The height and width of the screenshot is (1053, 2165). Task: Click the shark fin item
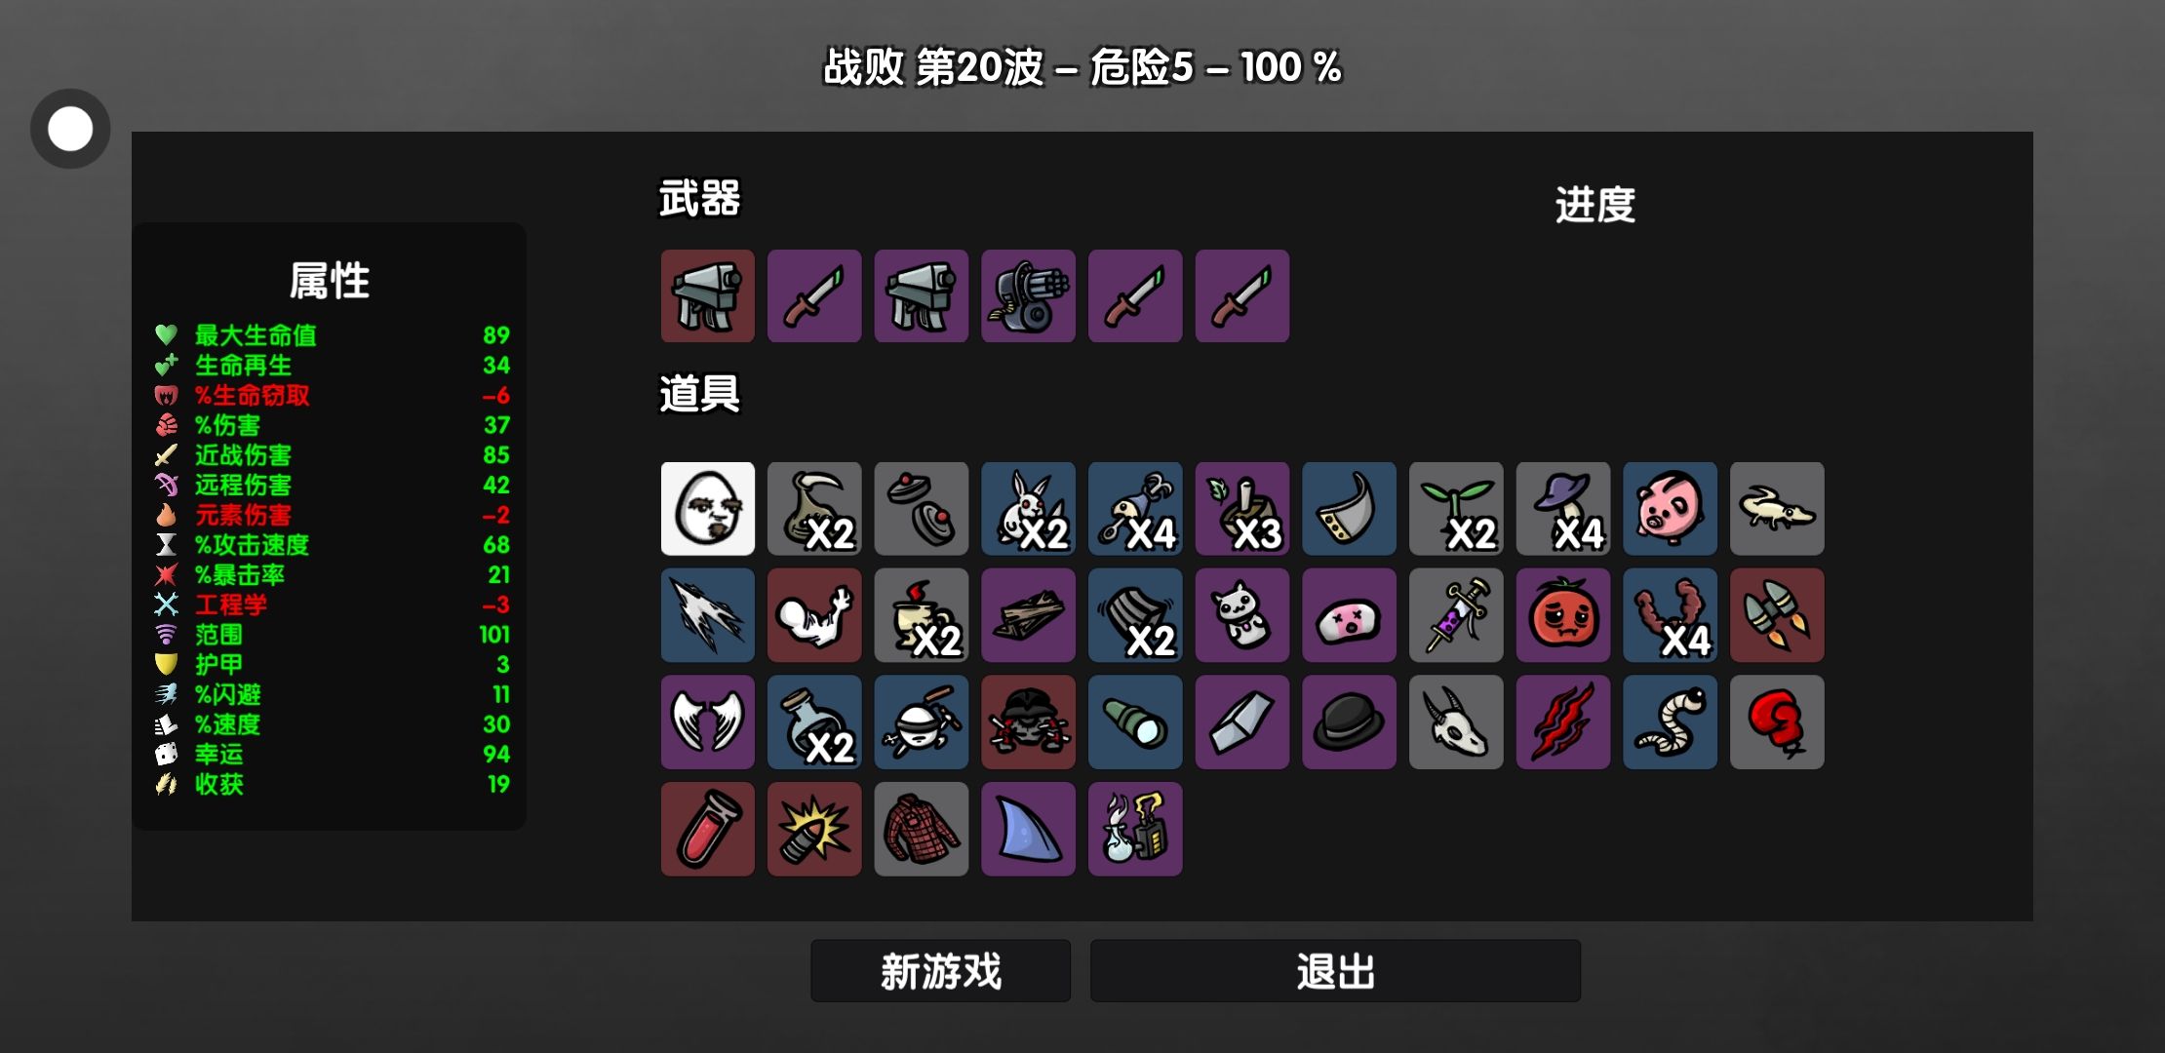(1028, 829)
